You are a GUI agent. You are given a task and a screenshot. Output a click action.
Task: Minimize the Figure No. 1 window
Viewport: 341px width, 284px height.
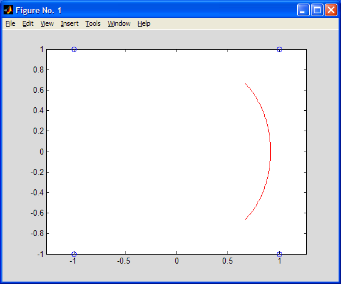303,10
